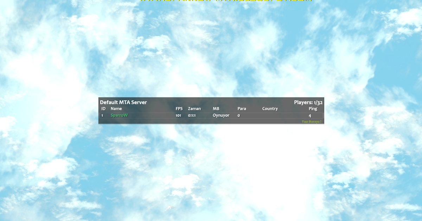
Task: Click the Country column header
Action: (x=270, y=109)
